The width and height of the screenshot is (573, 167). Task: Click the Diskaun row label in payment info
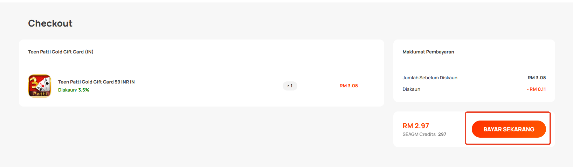(x=411, y=89)
